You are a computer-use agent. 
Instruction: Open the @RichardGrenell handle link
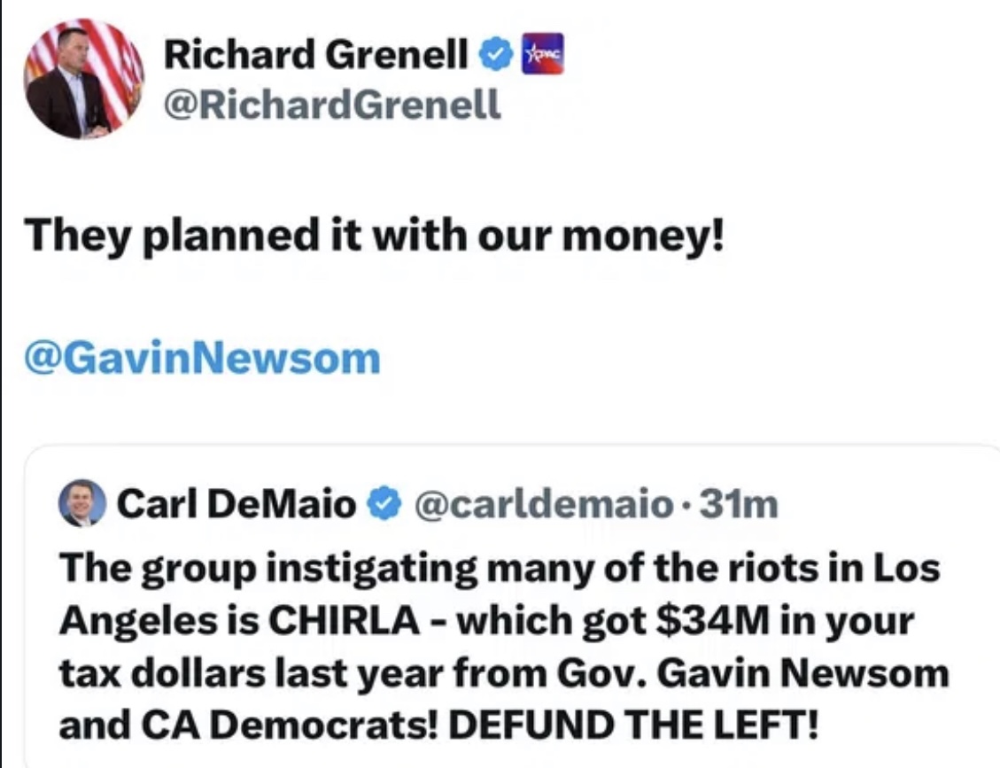click(332, 106)
